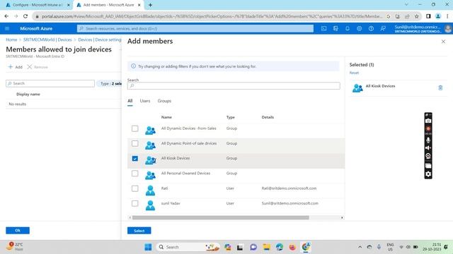Close the Add members panel
Screen dimensions: 453x254
click(443, 42)
